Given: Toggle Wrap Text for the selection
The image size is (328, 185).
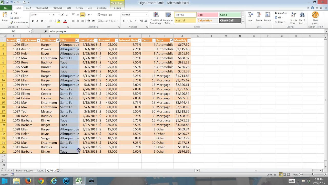Looking at the screenshot, I should pos(105,15).
